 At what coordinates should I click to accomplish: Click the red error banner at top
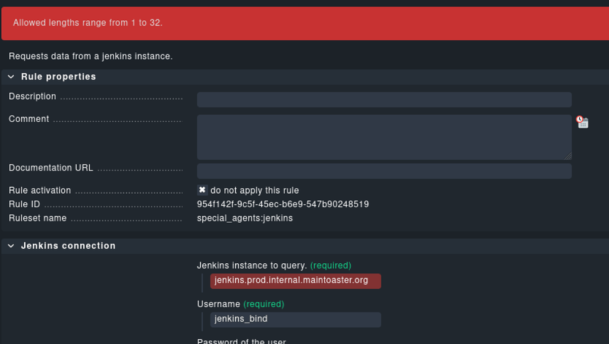(304, 23)
